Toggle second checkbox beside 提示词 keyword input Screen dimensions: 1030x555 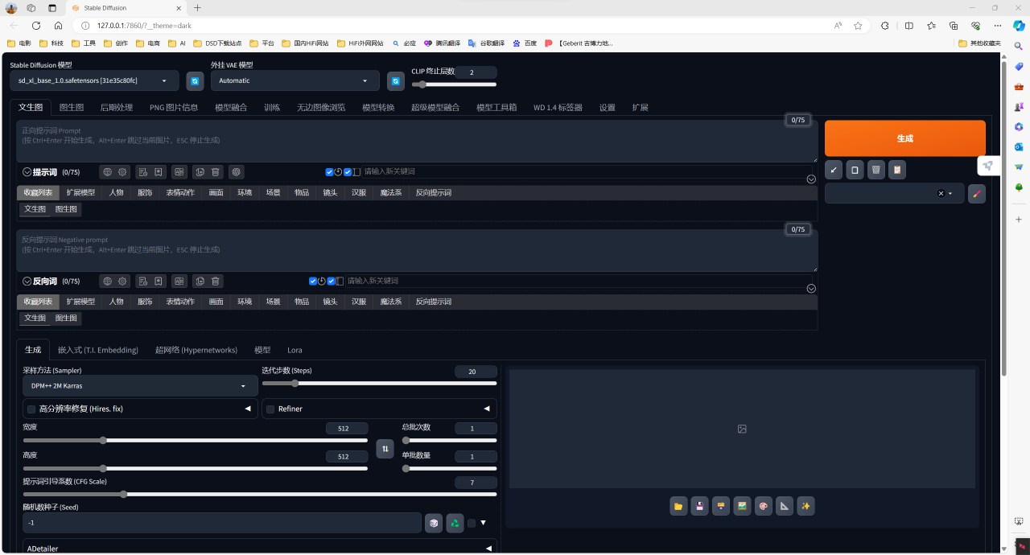pyautogui.click(x=348, y=172)
